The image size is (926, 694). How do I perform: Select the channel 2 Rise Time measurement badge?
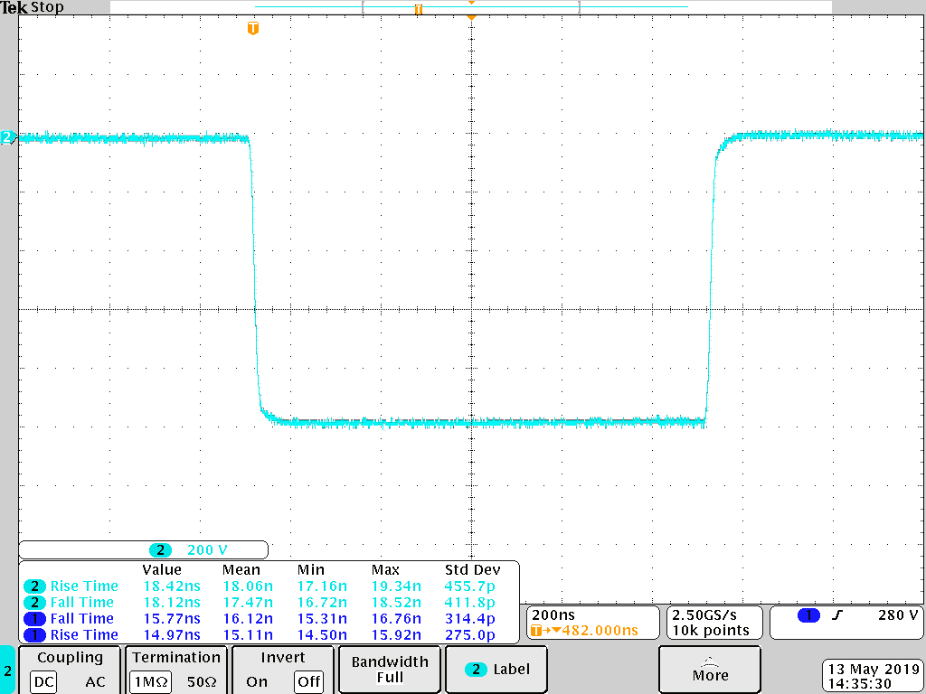[x=34, y=586]
